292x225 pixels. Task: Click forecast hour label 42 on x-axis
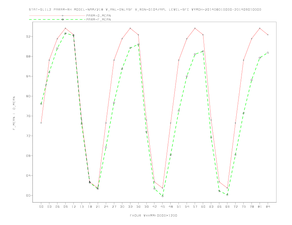click(154, 207)
